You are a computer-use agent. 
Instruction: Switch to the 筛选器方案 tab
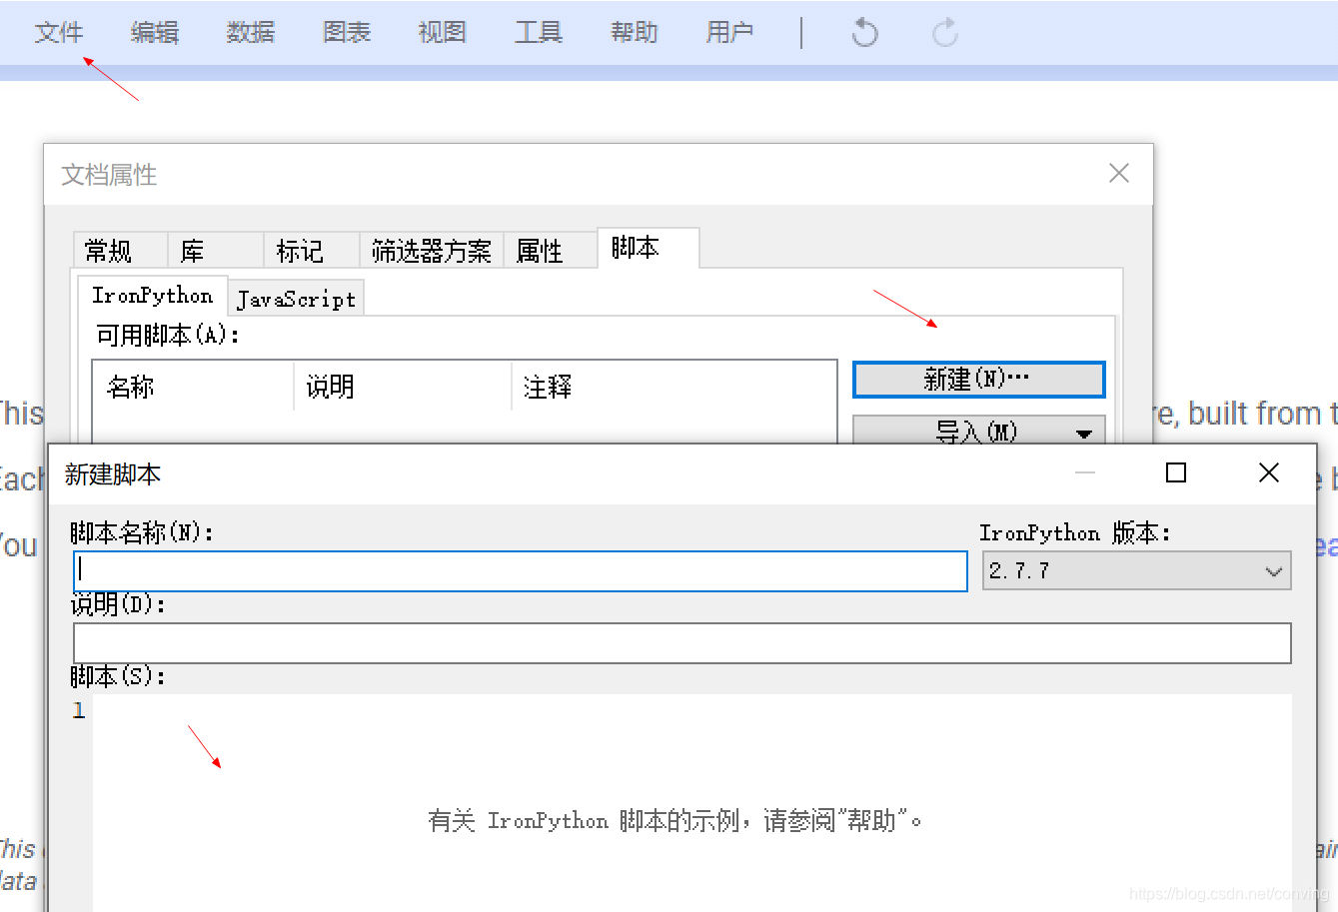(432, 251)
